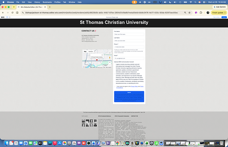Screen dimensions: 228x147
Task: Click the address bar URL
Action: (x=101, y=13)
